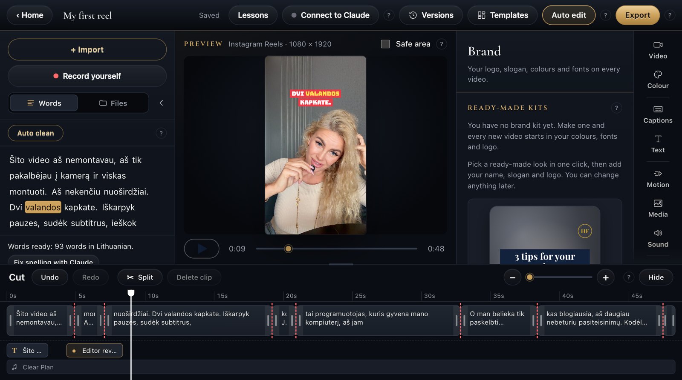Switch to the Words tab
Image resolution: width=682 pixels, height=380 pixels.
[x=44, y=103]
